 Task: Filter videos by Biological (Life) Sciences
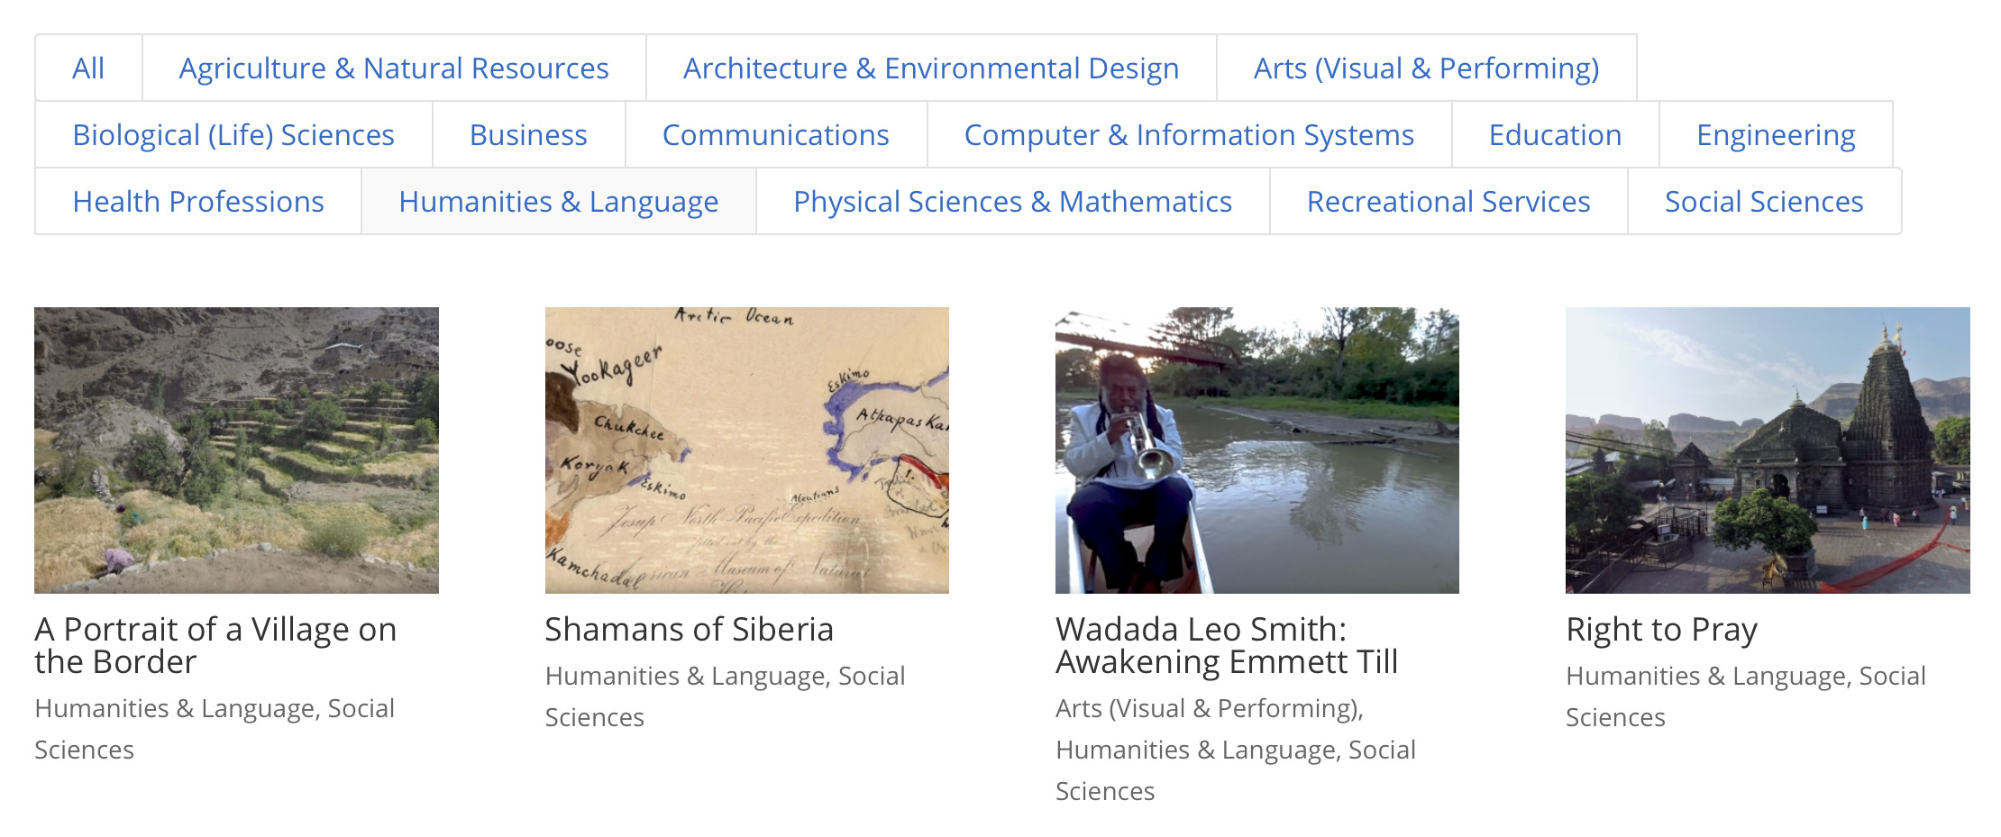[233, 134]
